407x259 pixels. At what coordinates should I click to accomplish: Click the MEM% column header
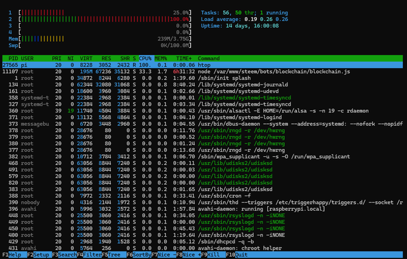point(161,58)
